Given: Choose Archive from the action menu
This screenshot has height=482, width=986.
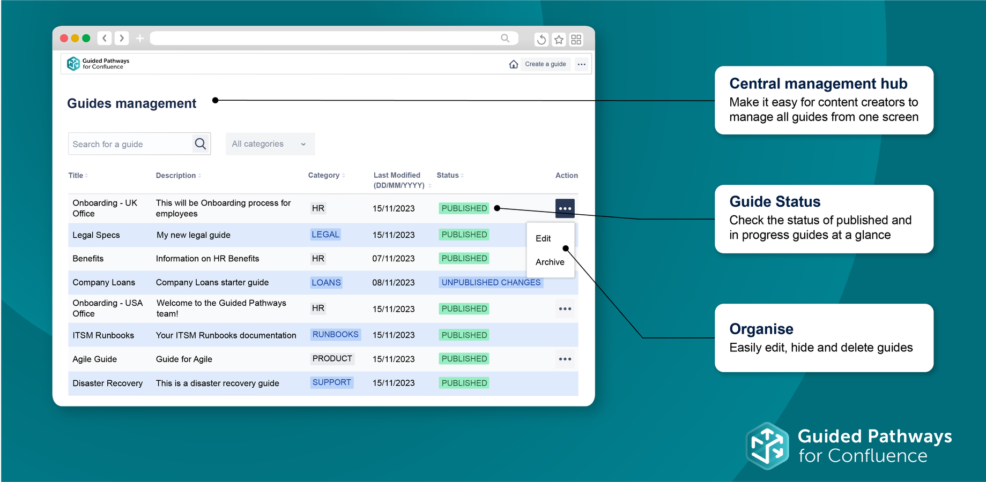Looking at the screenshot, I should point(550,262).
